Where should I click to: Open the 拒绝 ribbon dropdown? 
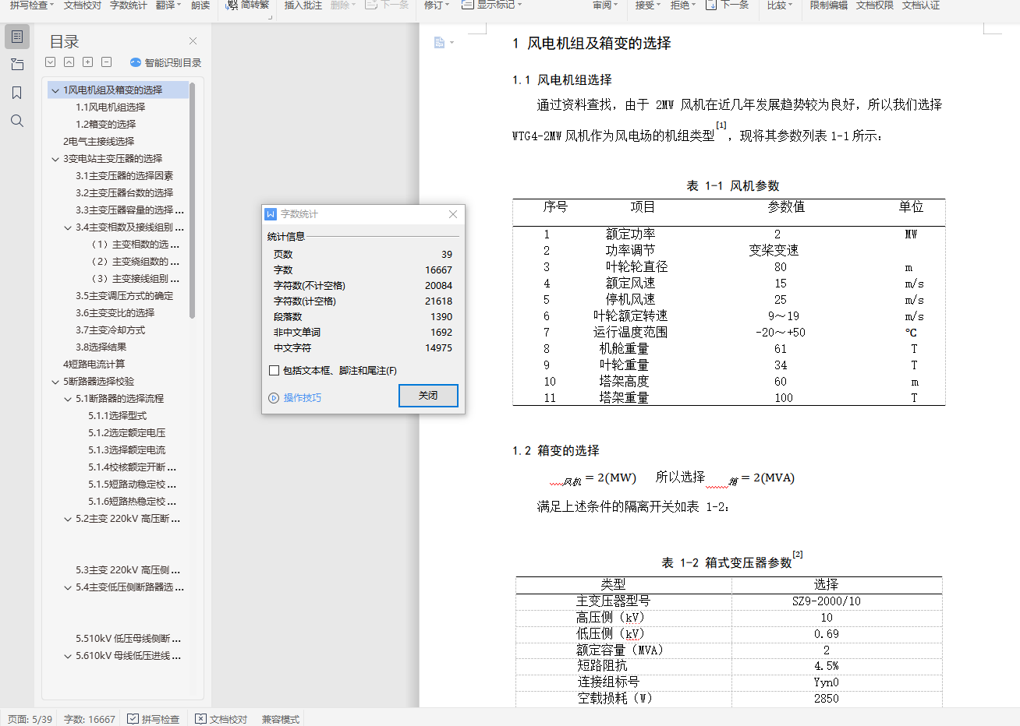[x=684, y=5]
